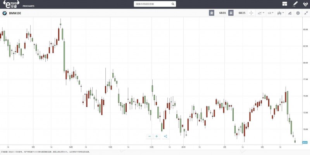Open the compare/indicators dropdown

[x=261, y=13]
